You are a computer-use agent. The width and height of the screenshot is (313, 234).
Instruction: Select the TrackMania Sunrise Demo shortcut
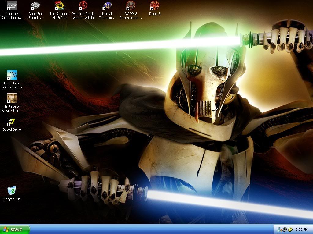click(x=12, y=75)
